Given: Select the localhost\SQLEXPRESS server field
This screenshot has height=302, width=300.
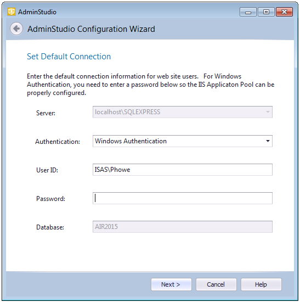Looking at the screenshot, I should click(x=183, y=112).
